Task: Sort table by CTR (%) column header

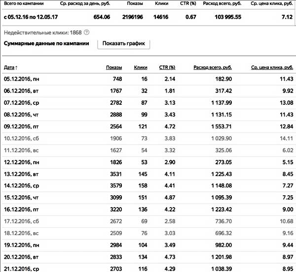Action: point(167,67)
